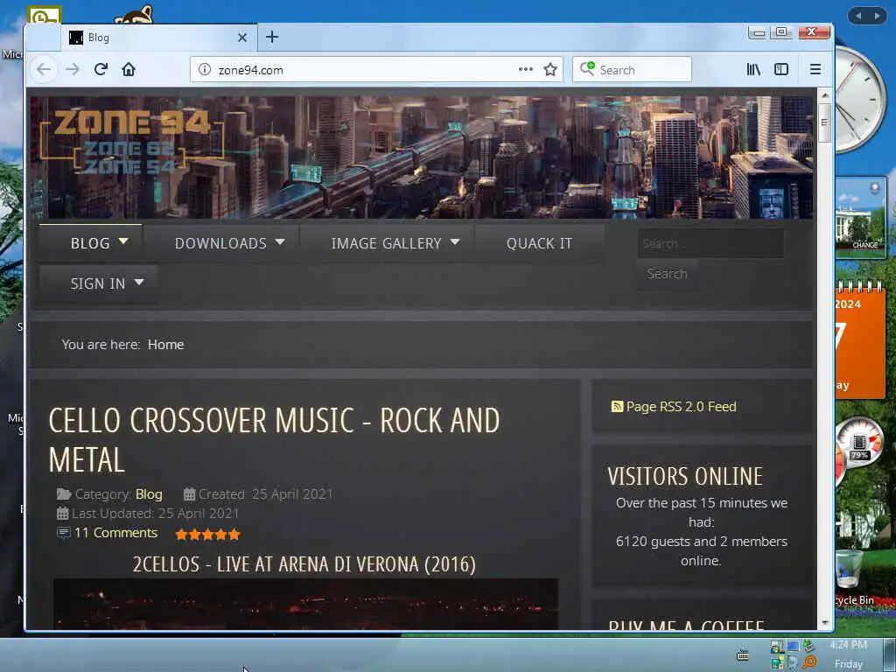This screenshot has width=896, height=672.
Task: Click the orange tray icon
Action: point(808,662)
